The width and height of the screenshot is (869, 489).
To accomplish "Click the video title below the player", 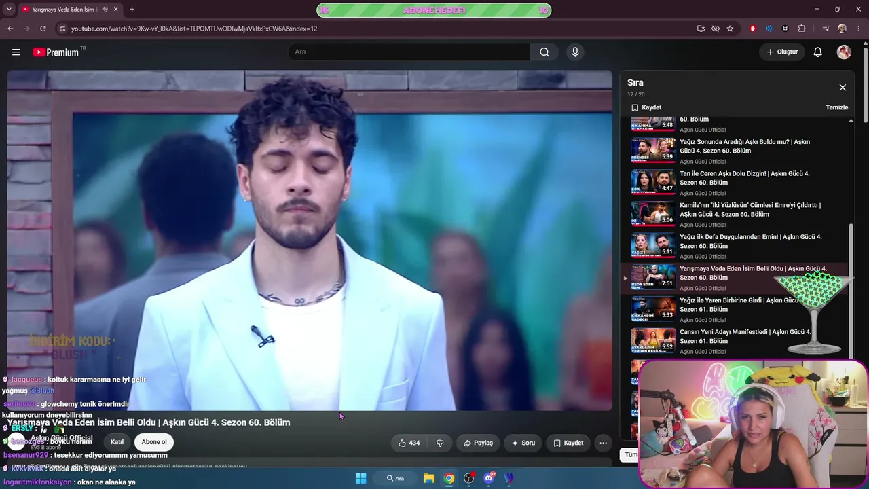I will tap(149, 422).
